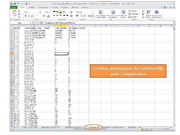Click the decrease decimal icon
180x135 pixels.
click(x=92, y=16)
